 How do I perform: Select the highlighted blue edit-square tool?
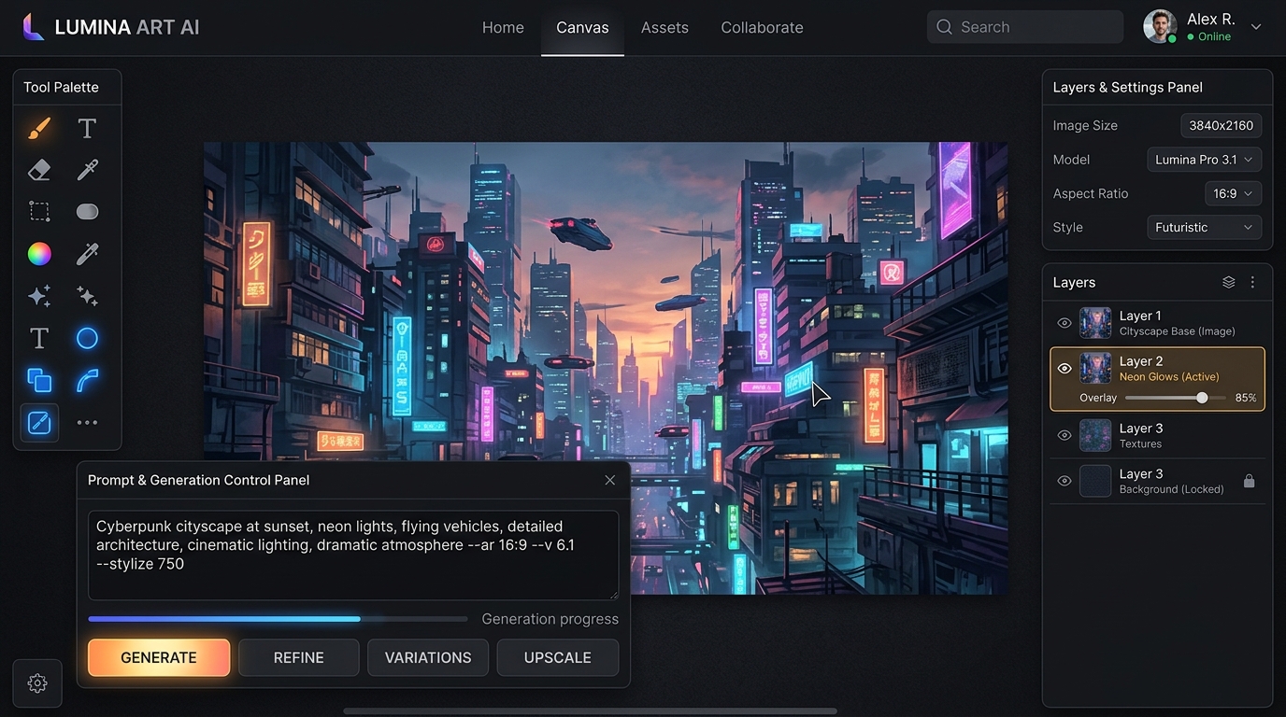pos(39,423)
